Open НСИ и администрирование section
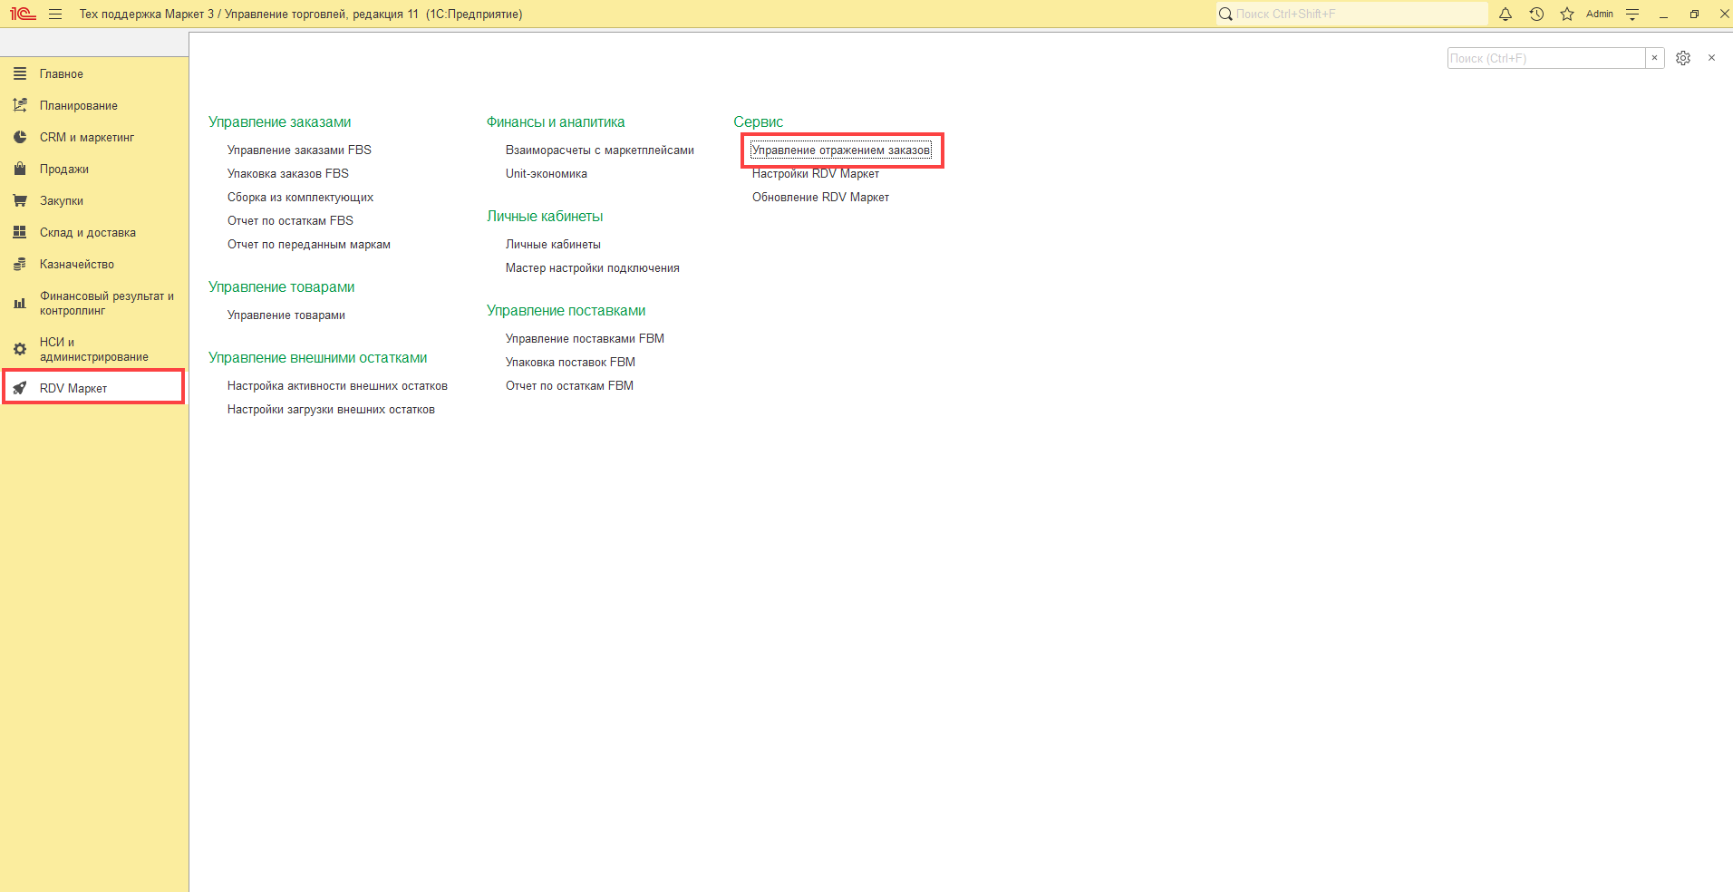Image resolution: width=1733 pixels, height=892 pixels. (x=94, y=350)
